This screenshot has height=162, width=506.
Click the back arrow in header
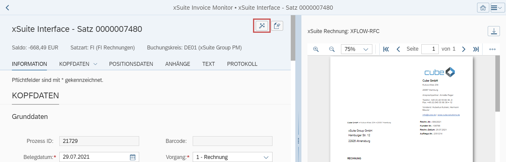(x=8, y=8)
